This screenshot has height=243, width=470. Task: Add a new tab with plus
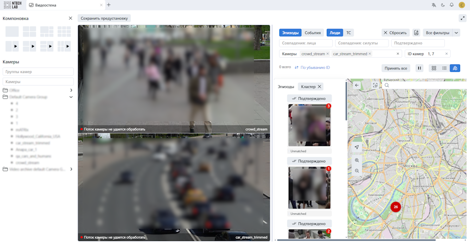[x=109, y=5]
